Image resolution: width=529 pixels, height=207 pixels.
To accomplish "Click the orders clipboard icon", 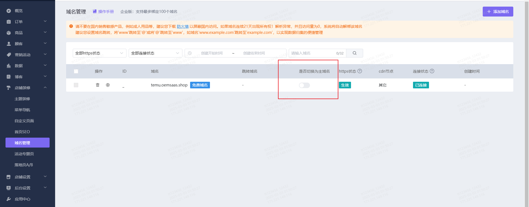I will click(x=9, y=22).
